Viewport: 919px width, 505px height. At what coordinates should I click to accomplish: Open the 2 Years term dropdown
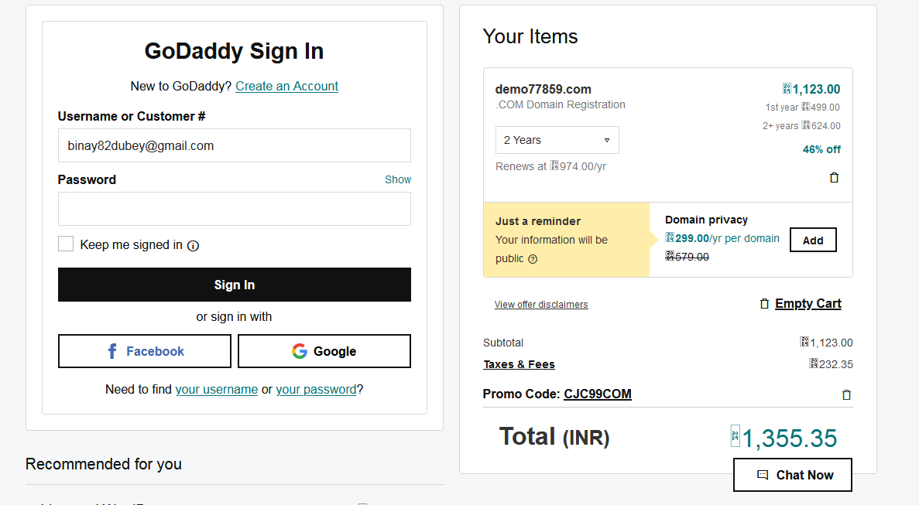(x=557, y=140)
